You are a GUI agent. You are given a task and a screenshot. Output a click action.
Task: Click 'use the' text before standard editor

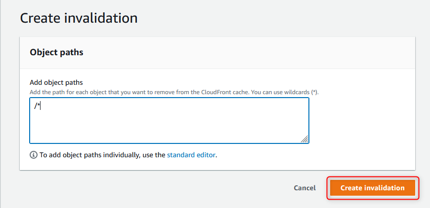pos(154,155)
